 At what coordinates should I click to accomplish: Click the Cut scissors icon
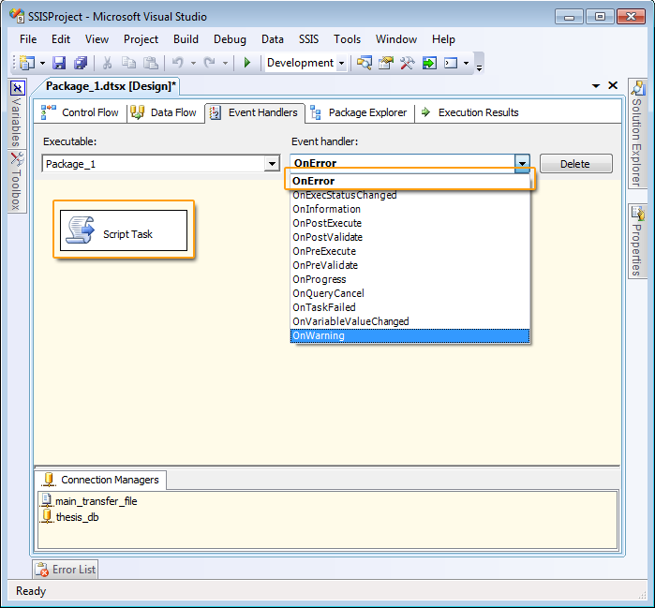107,63
